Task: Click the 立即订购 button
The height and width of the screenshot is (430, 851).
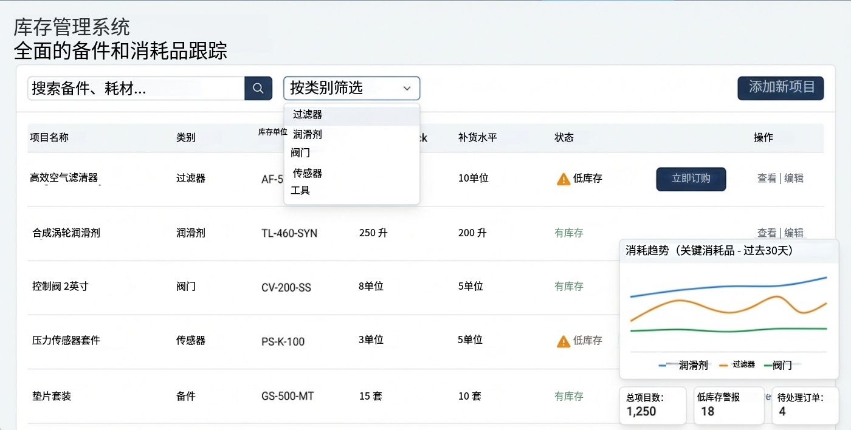Action: 691,179
